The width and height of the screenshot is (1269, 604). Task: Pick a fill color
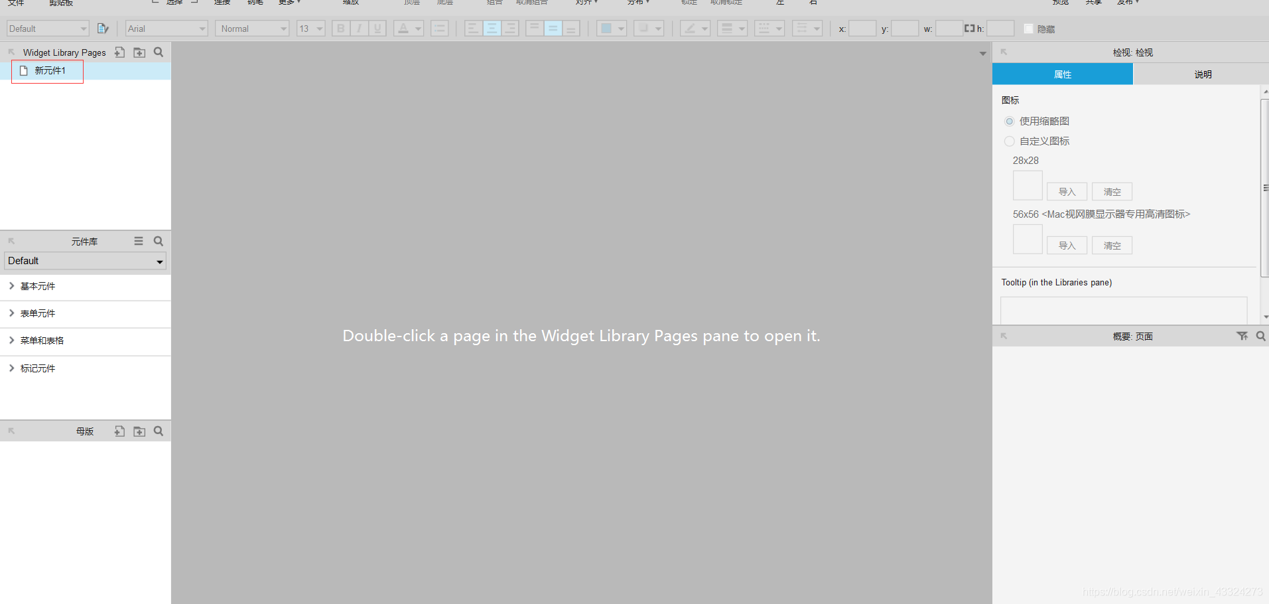[x=611, y=29]
